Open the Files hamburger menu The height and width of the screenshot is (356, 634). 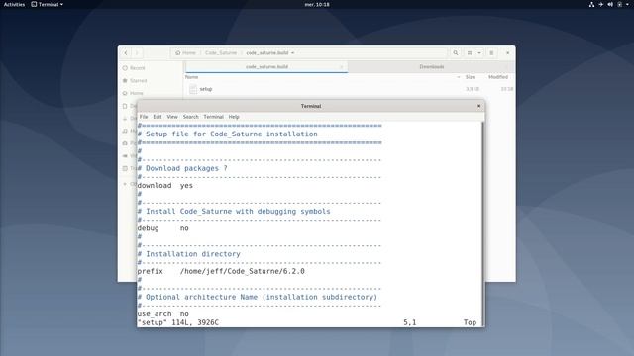491,52
